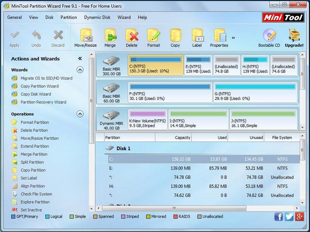
Task: Select the K:New Volume striped block
Action: [x=148, y=119]
